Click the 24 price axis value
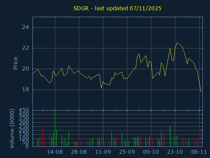Viewport: 210px width, 158px height. point(25,27)
